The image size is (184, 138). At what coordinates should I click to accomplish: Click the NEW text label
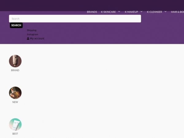(15, 102)
